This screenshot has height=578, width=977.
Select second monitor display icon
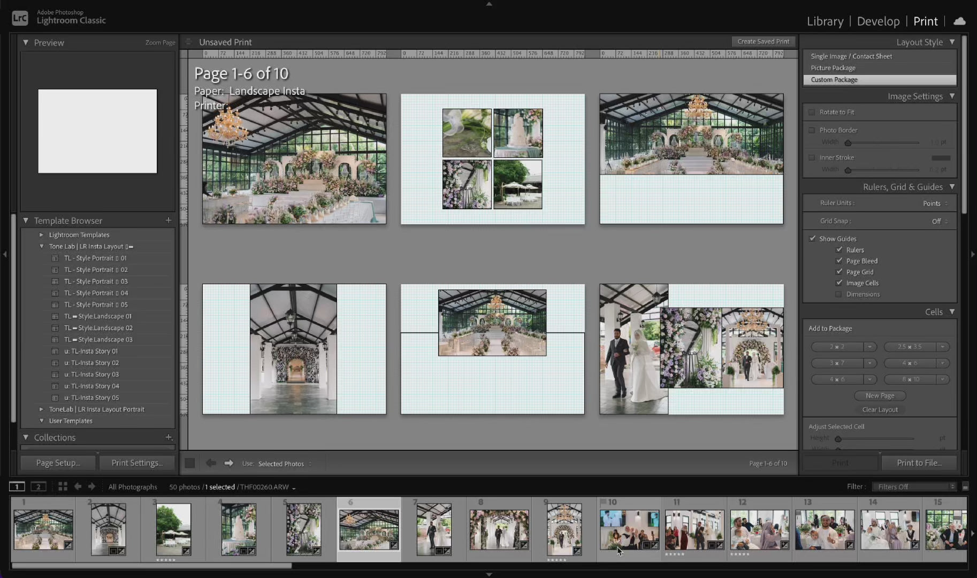pos(38,486)
